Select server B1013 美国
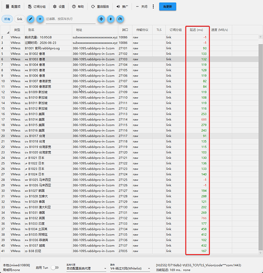The height and width of the screenshot is (273, 263). (129, 114)
